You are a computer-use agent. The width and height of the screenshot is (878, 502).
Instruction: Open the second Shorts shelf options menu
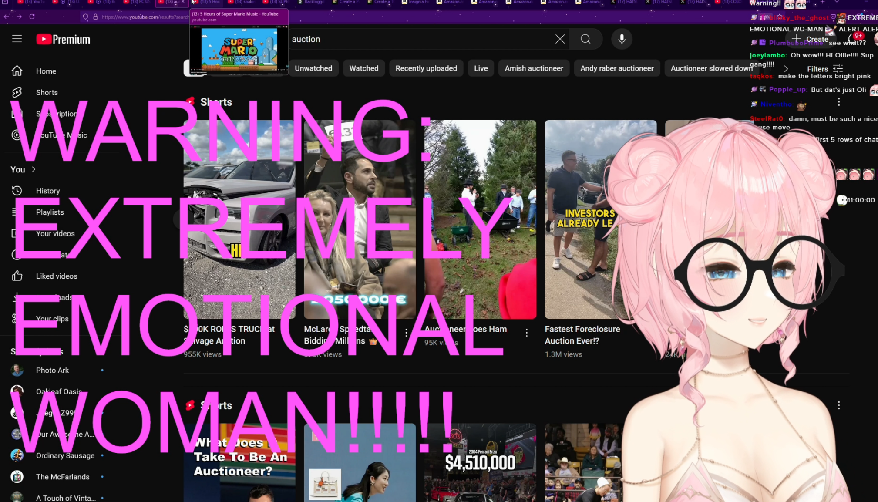point(839,405)
